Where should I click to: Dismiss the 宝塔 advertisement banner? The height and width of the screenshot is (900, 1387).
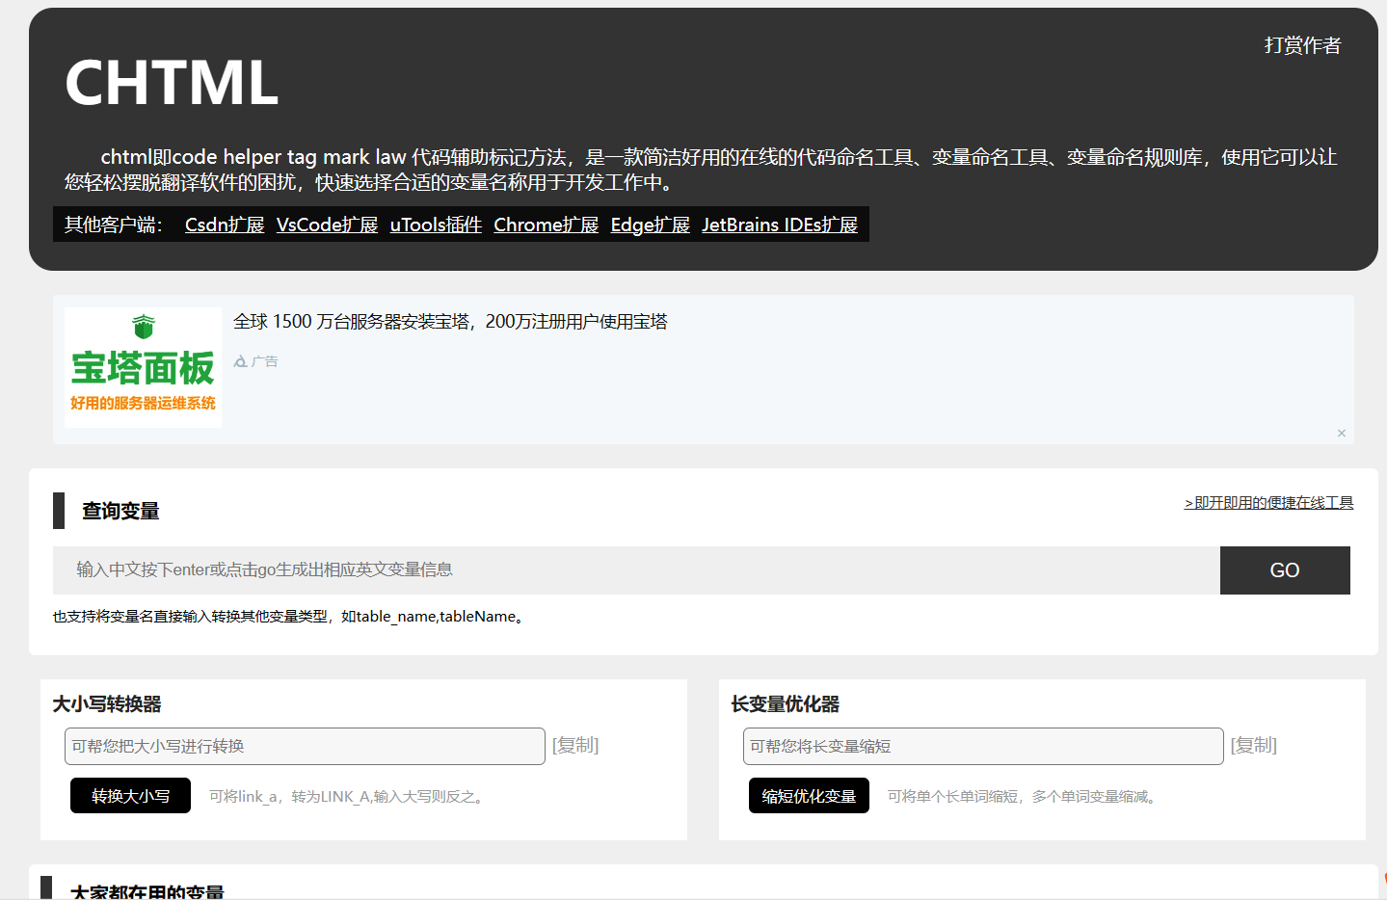pyautogui.click(x=1340, y=433)
